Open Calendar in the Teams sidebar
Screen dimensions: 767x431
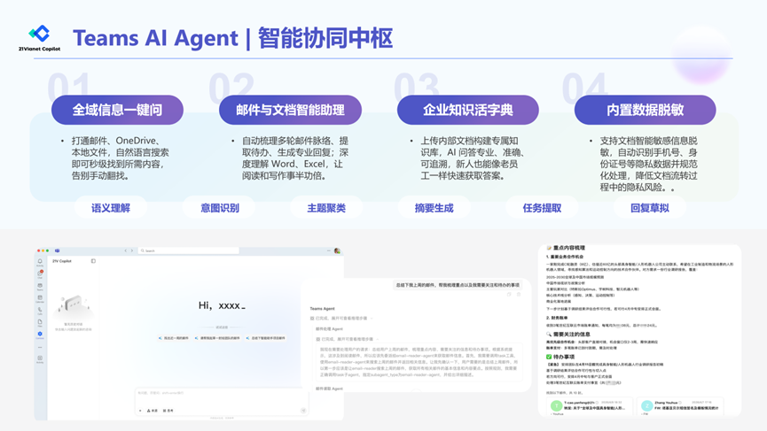point(40,299)
